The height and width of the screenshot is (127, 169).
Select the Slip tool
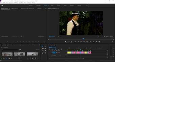point(43,51)
